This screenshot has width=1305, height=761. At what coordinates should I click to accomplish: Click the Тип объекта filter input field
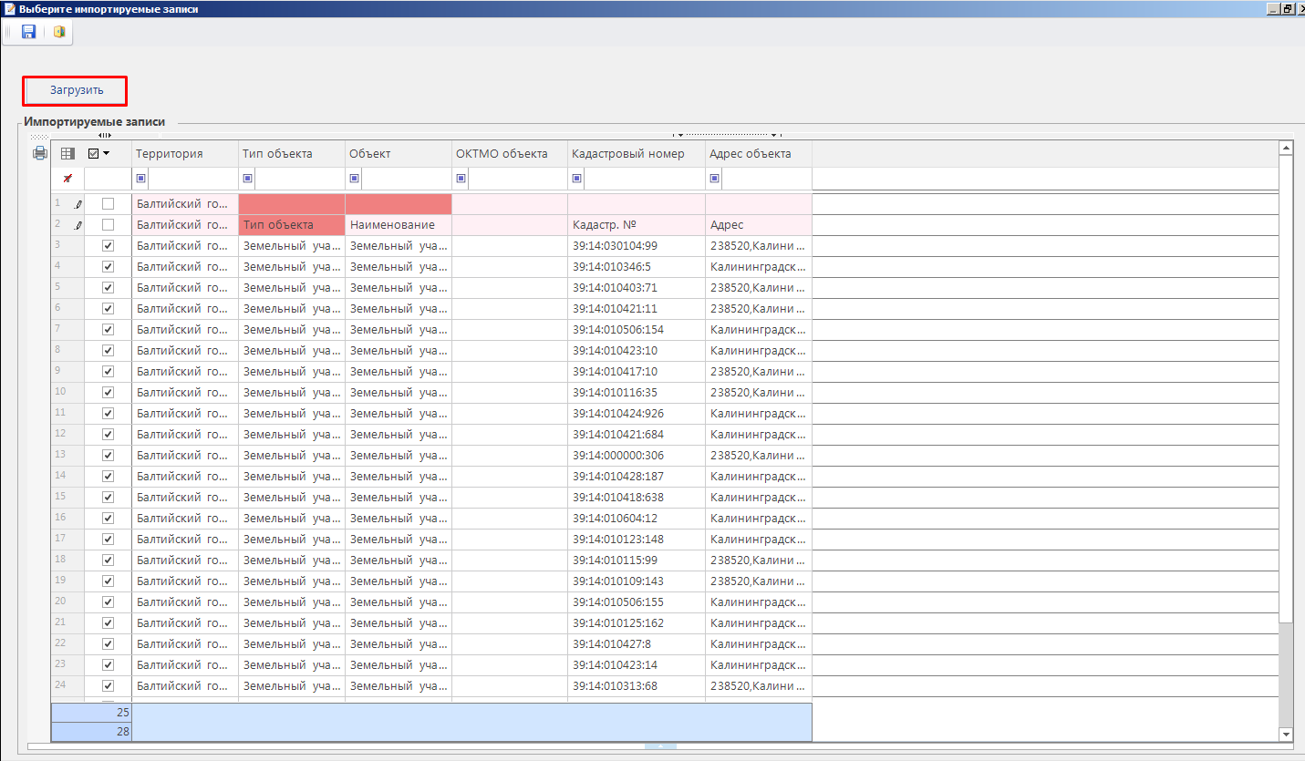pos(299,179)
